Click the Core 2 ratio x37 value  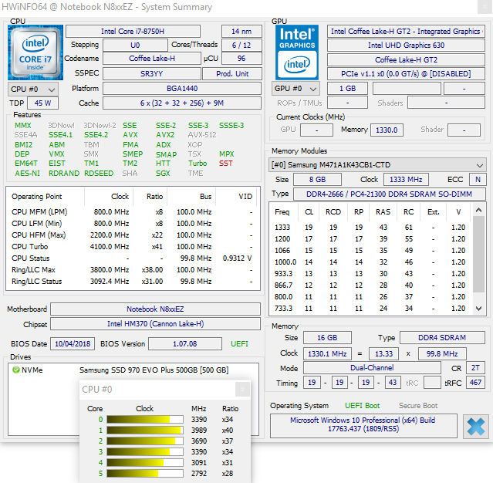tap(228, 441)
